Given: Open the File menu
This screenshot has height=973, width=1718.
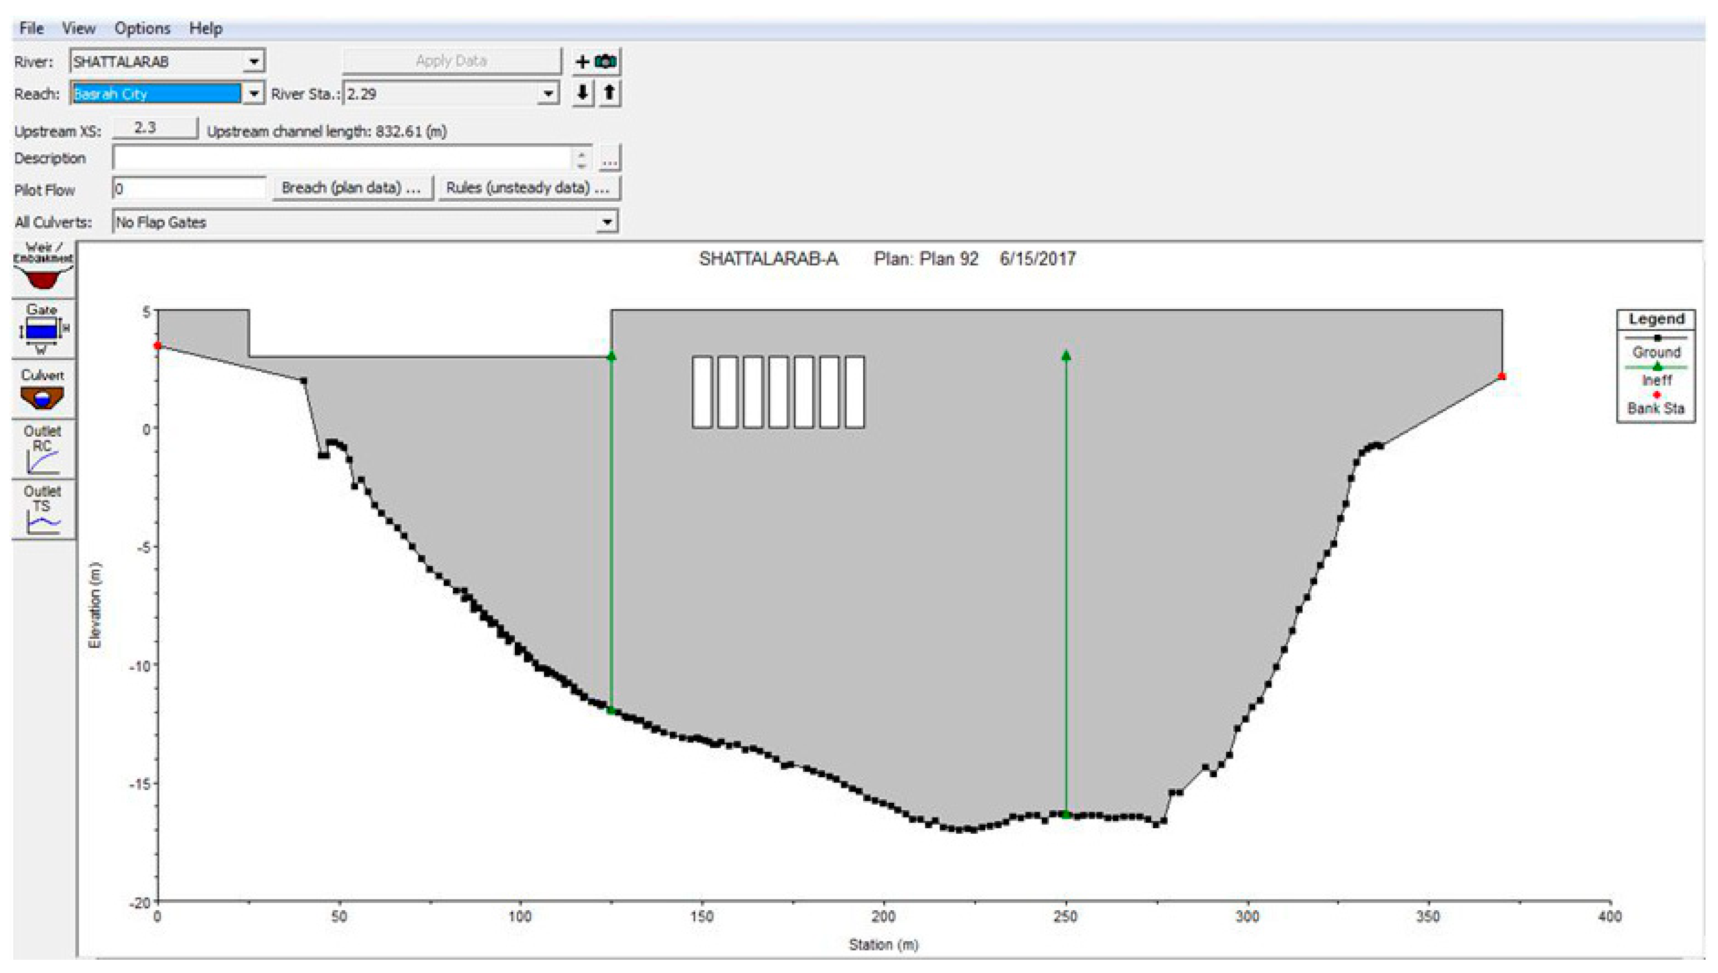Looking at the screenshot, I should [31, 28].
